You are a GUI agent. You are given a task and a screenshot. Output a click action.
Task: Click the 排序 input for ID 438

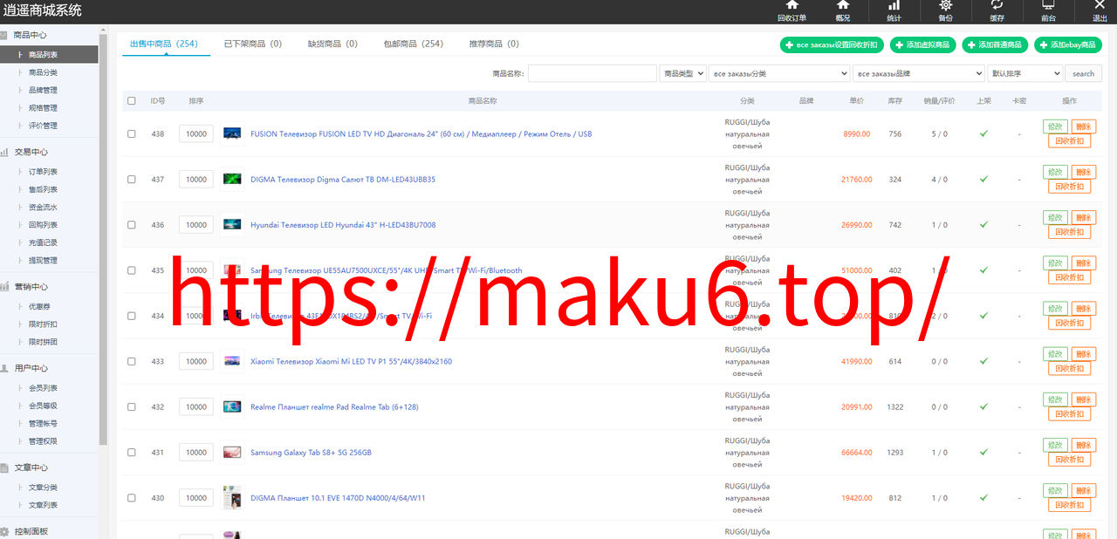click(196, 133)
